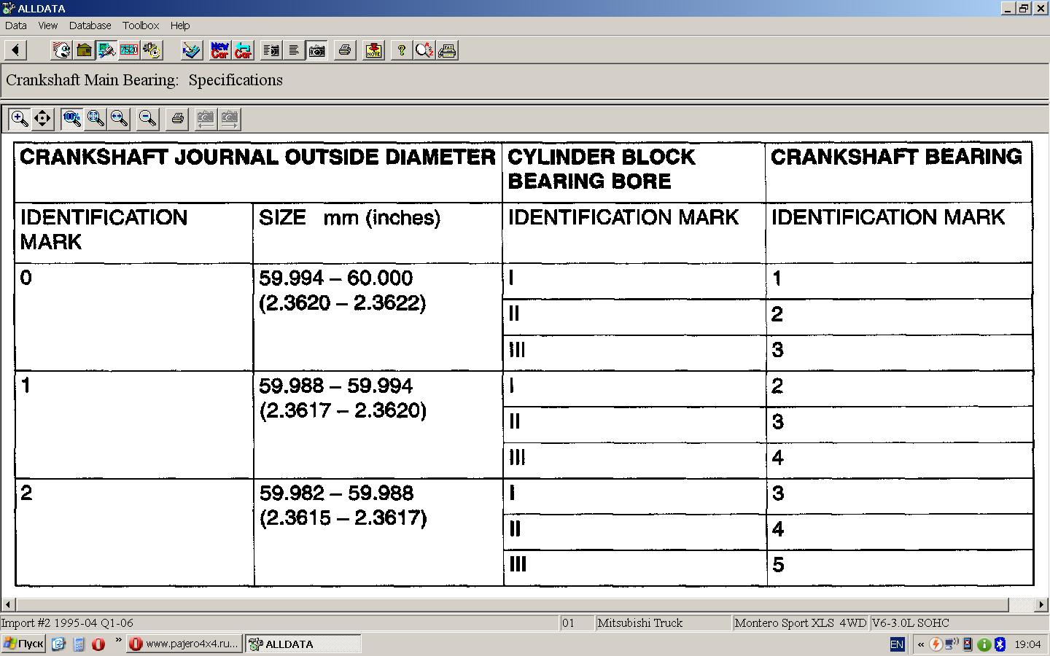This screenshot has height=656, width=1050.
Task: Switch to www.pajero4x4.ru taskbar window
Action: pyautogui.click(x=184, y=644)
